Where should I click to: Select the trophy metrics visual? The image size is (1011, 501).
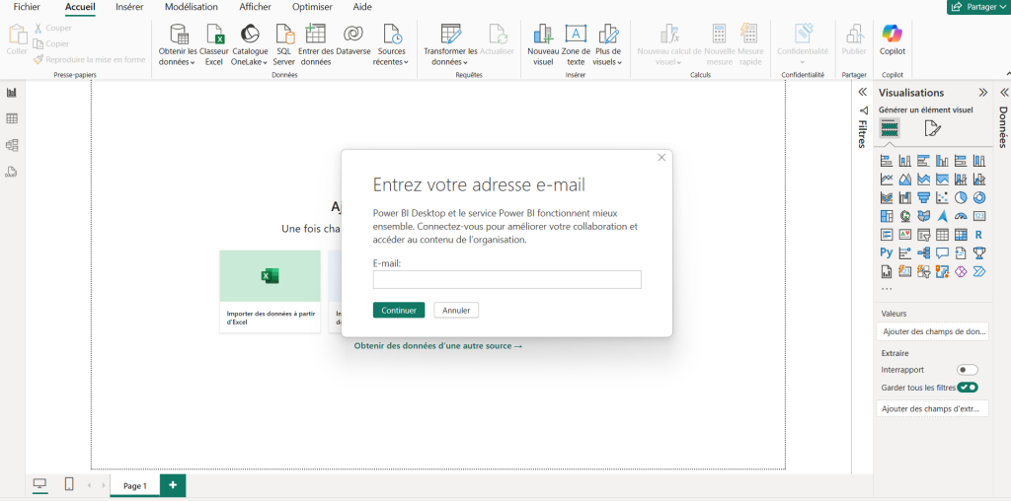[979, 253]
